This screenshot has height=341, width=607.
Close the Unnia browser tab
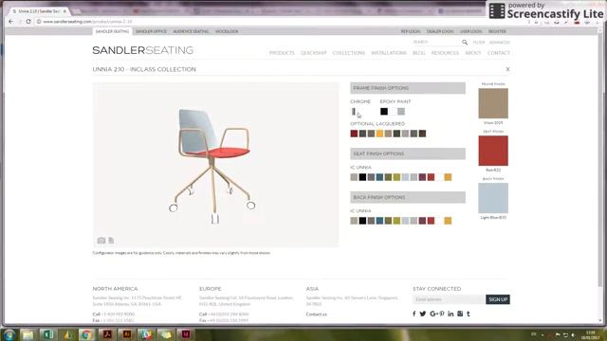[64, 11]
